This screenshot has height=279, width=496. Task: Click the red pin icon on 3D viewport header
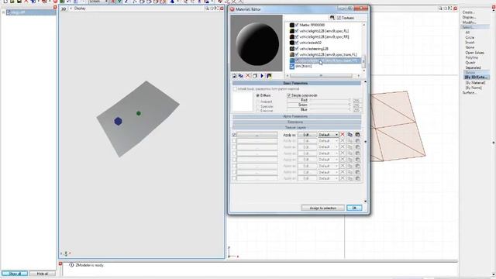(222, 9)
